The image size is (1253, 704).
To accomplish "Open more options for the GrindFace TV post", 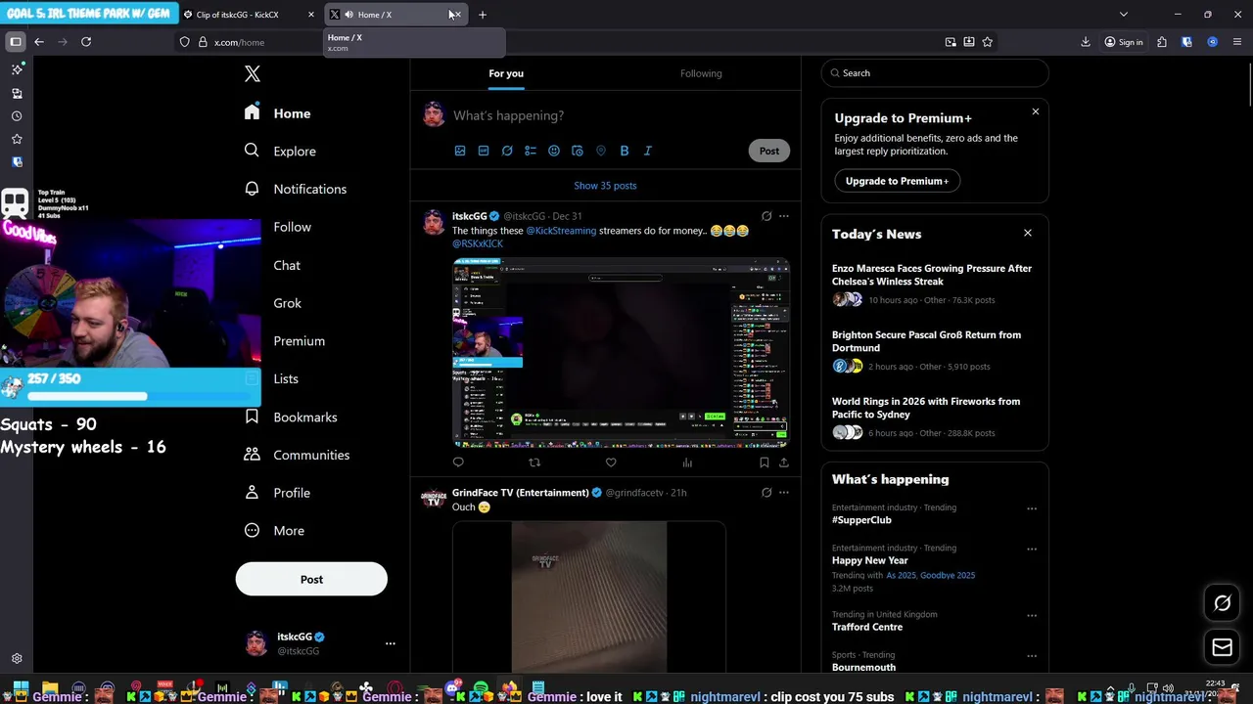I will [x=783, y=493].
